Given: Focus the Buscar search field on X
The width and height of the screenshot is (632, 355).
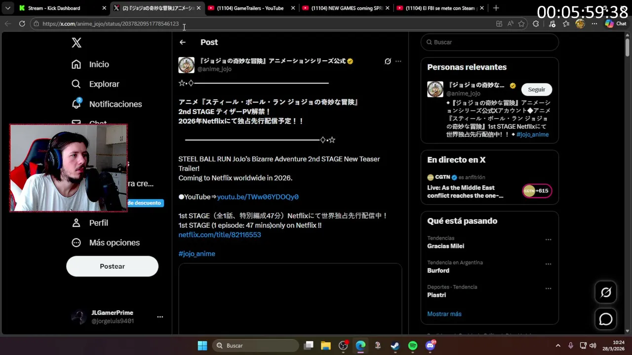Looking at the screenshot, I should click(490, 42).
